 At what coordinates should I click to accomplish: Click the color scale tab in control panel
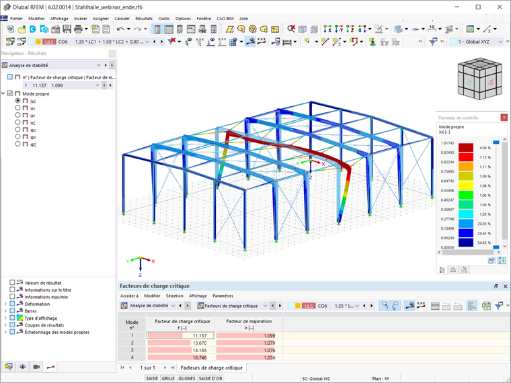(442, 270)
